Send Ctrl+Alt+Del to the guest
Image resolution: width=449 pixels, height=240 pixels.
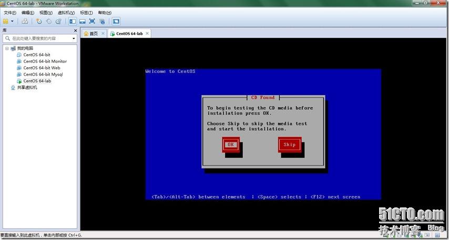25,21
